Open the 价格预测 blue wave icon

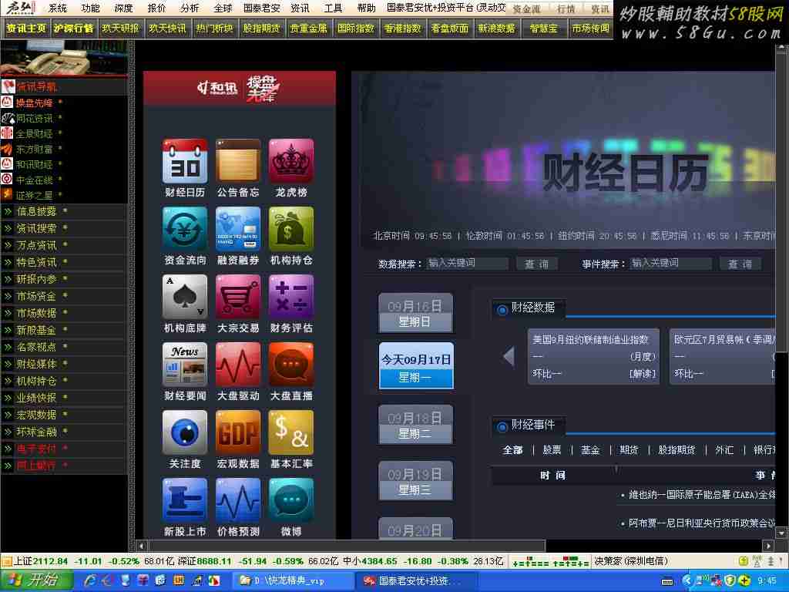tap(238, 500)
